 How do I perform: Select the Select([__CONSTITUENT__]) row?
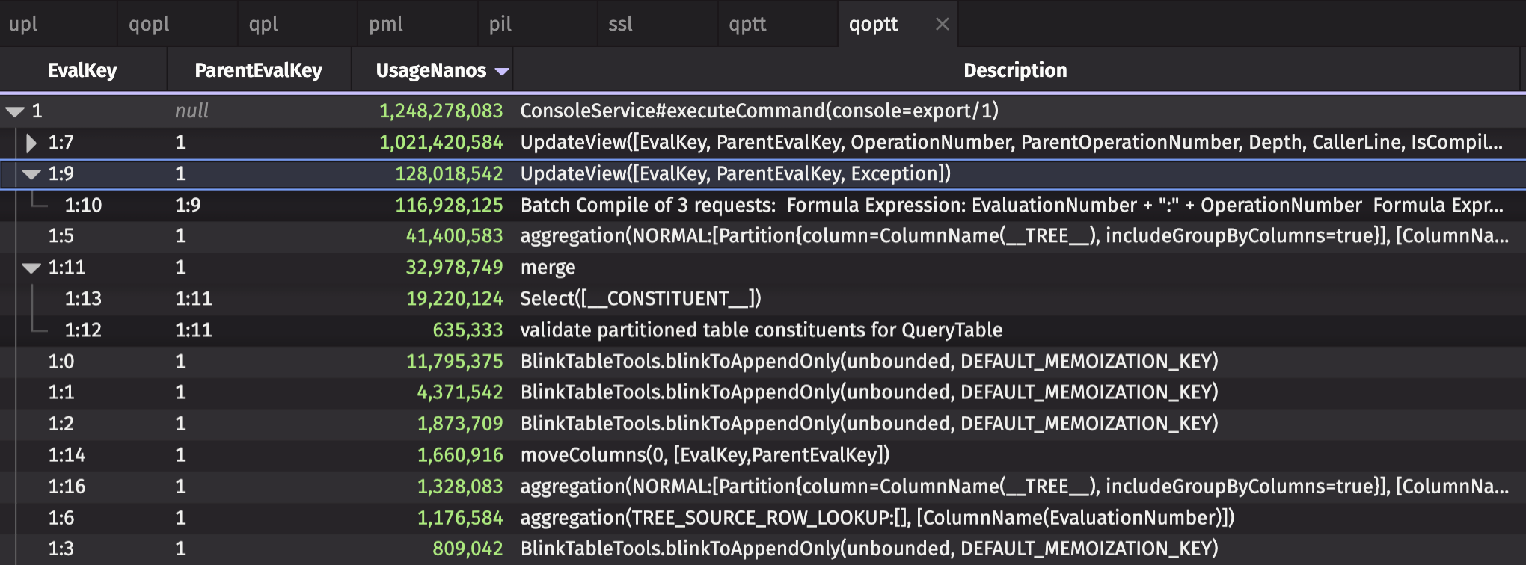[640, 299]
